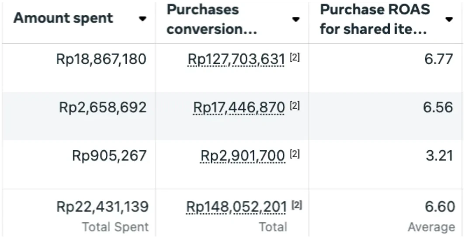Open the Purchase ROAS column dropdown arrow
465x239 pixels.
[x=449, y=19]
